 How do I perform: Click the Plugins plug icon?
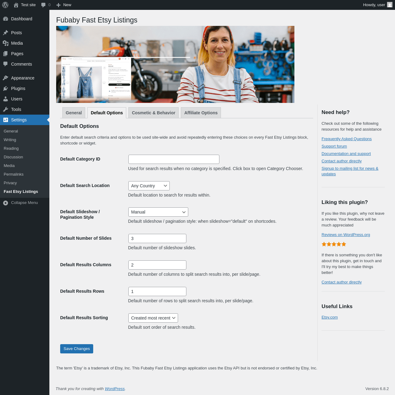tap(6, 88)
